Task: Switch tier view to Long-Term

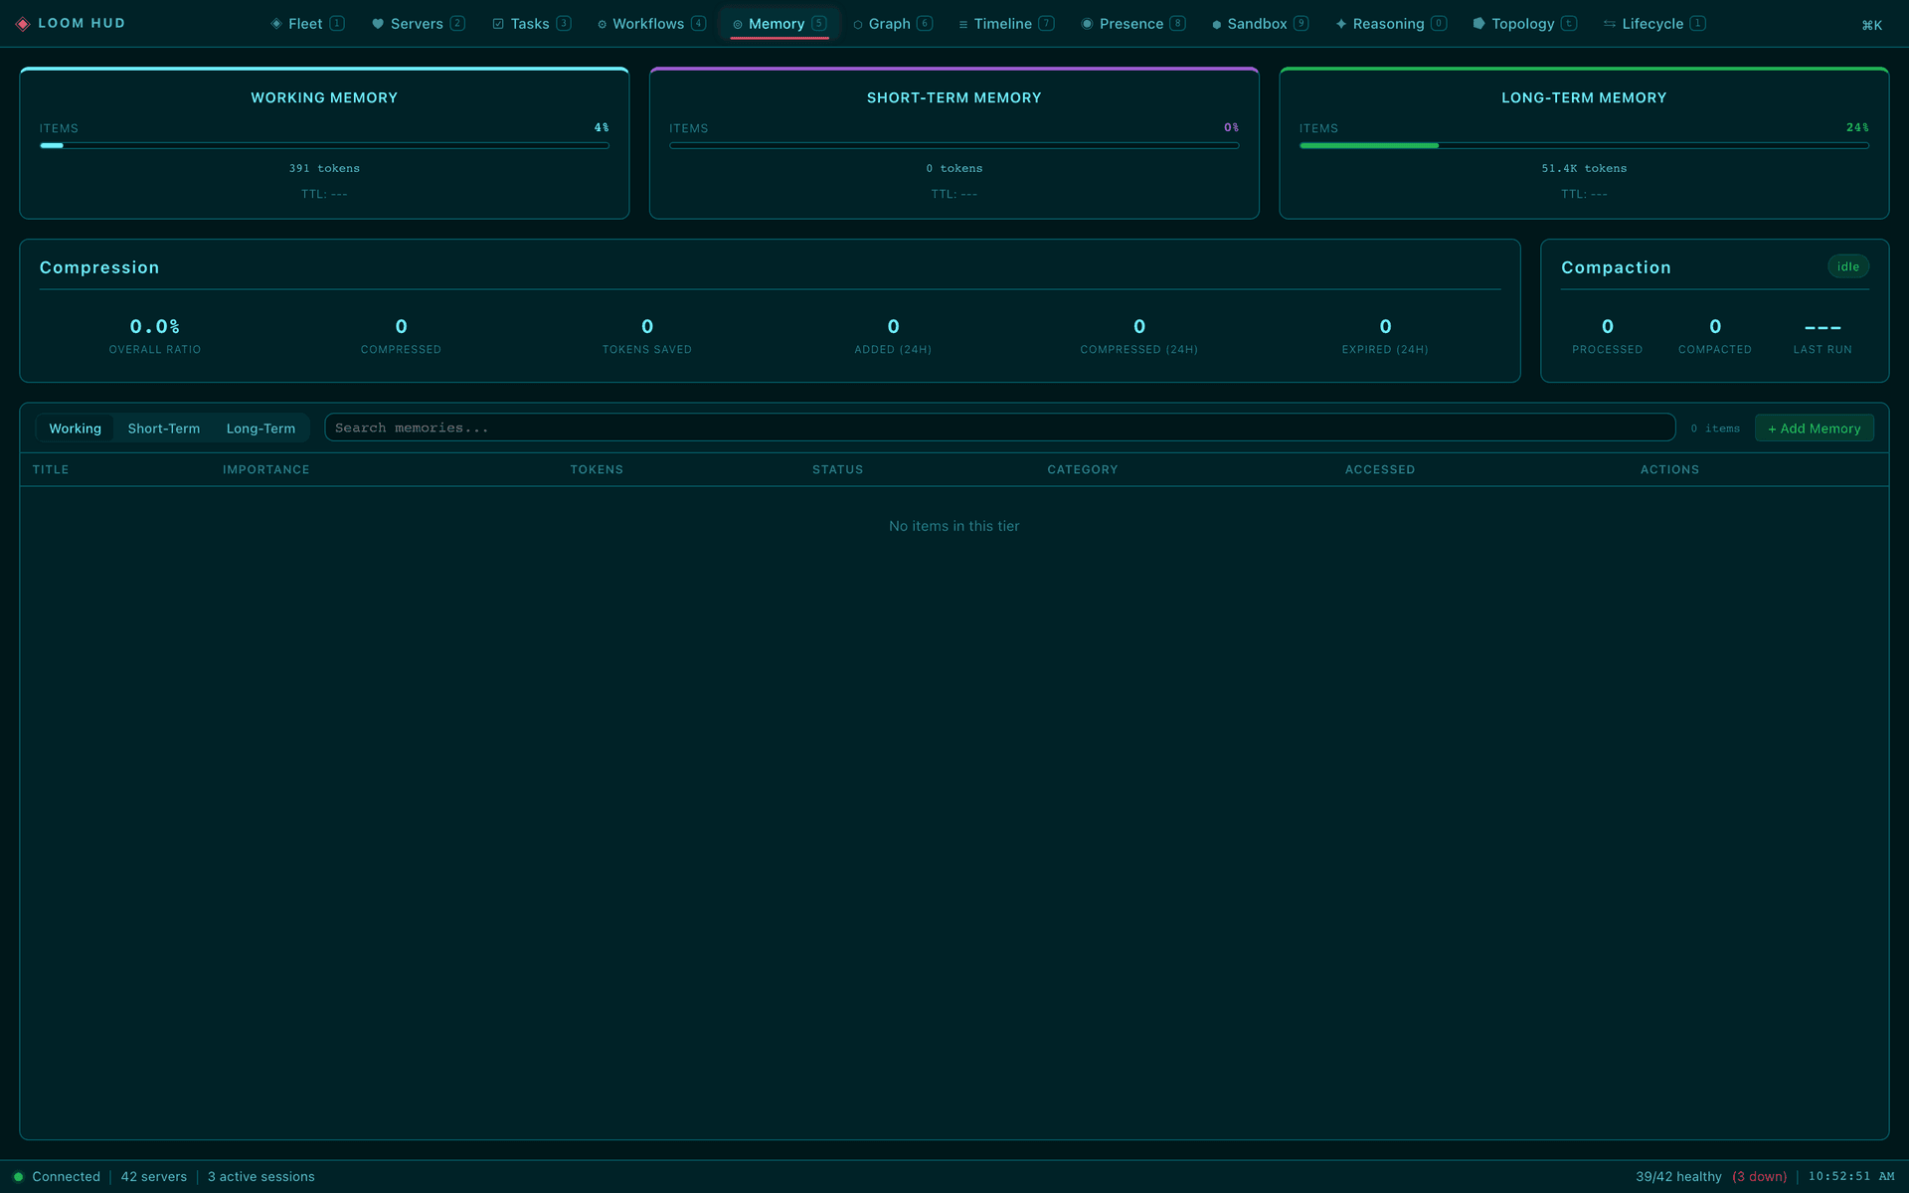Action: pyautogui.click(x=260, y=427)
